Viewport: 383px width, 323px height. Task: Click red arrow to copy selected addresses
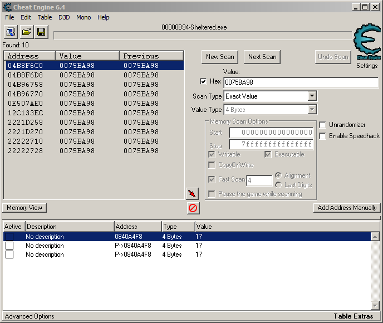(x=192, y=193)
